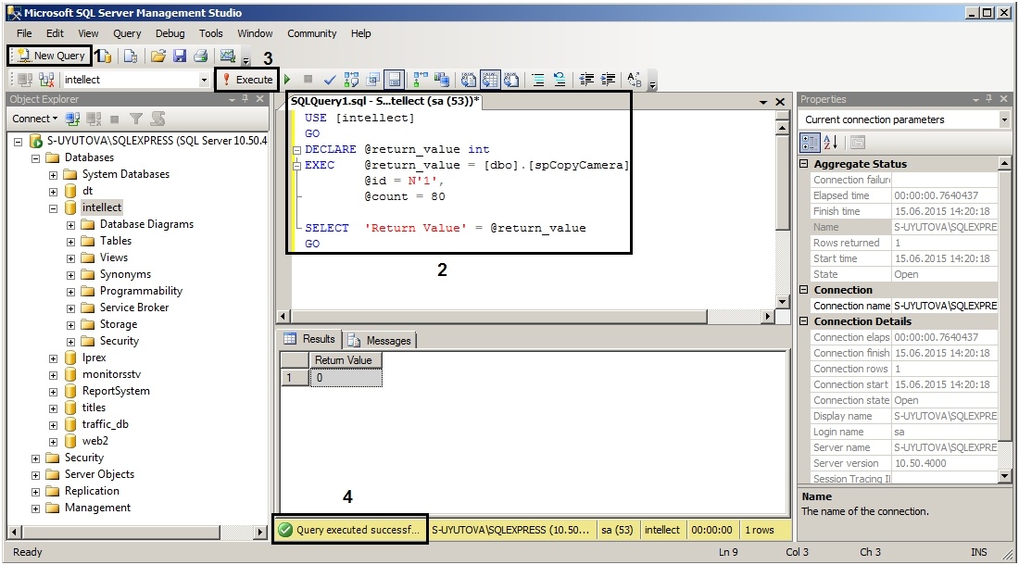The image size is (1019, 565).
Task: Click the New Query button
Action: (50, 56)
